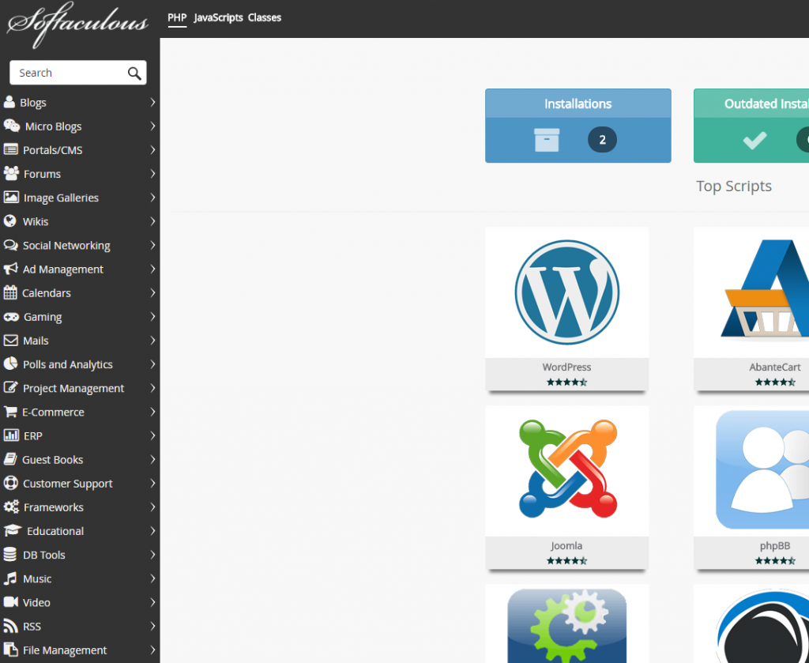
Task: Expand the Ad Management category chevron
Action: pyautogui.click(x=152, y=269)
